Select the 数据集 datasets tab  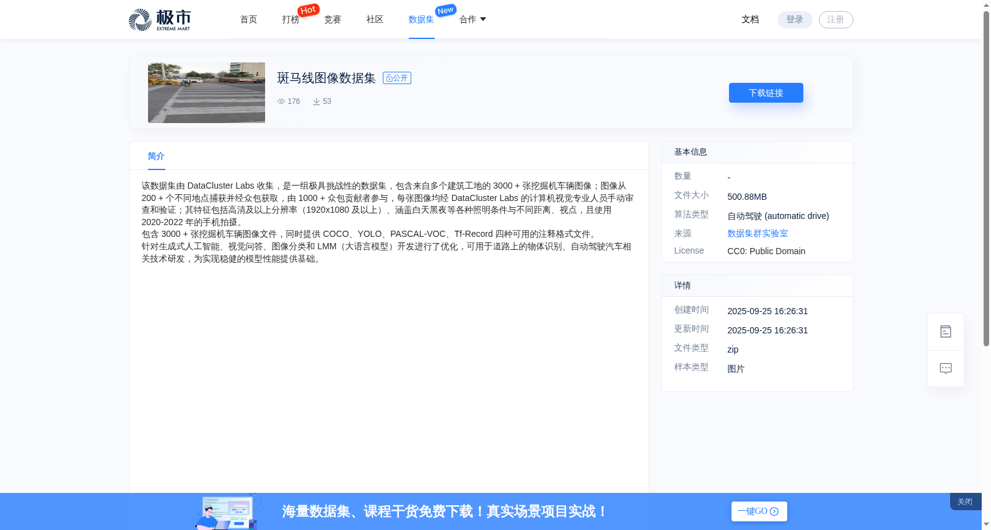(421, 20)
